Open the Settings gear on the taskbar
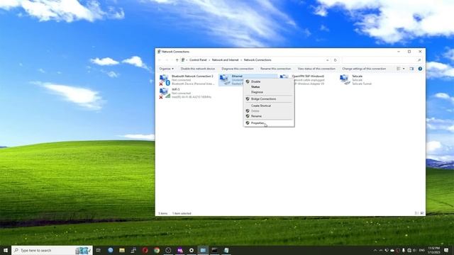Image resolution: width=454 pixels, height=255 pixels. (x=192, y=250)
